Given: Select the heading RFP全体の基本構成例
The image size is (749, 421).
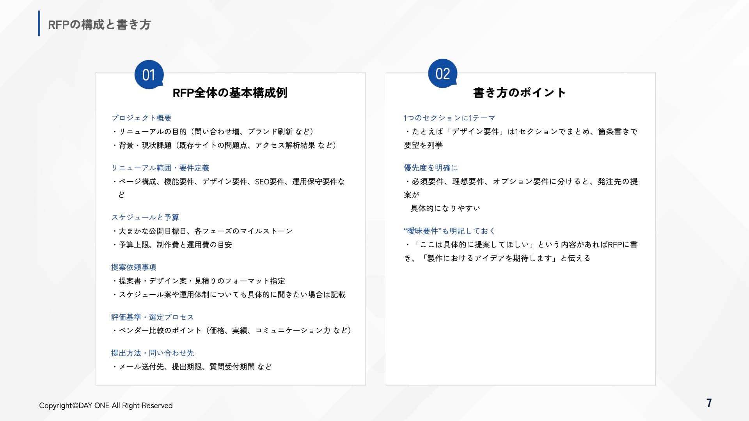Looking at the screenshot, I should click(x=230, y=93).
